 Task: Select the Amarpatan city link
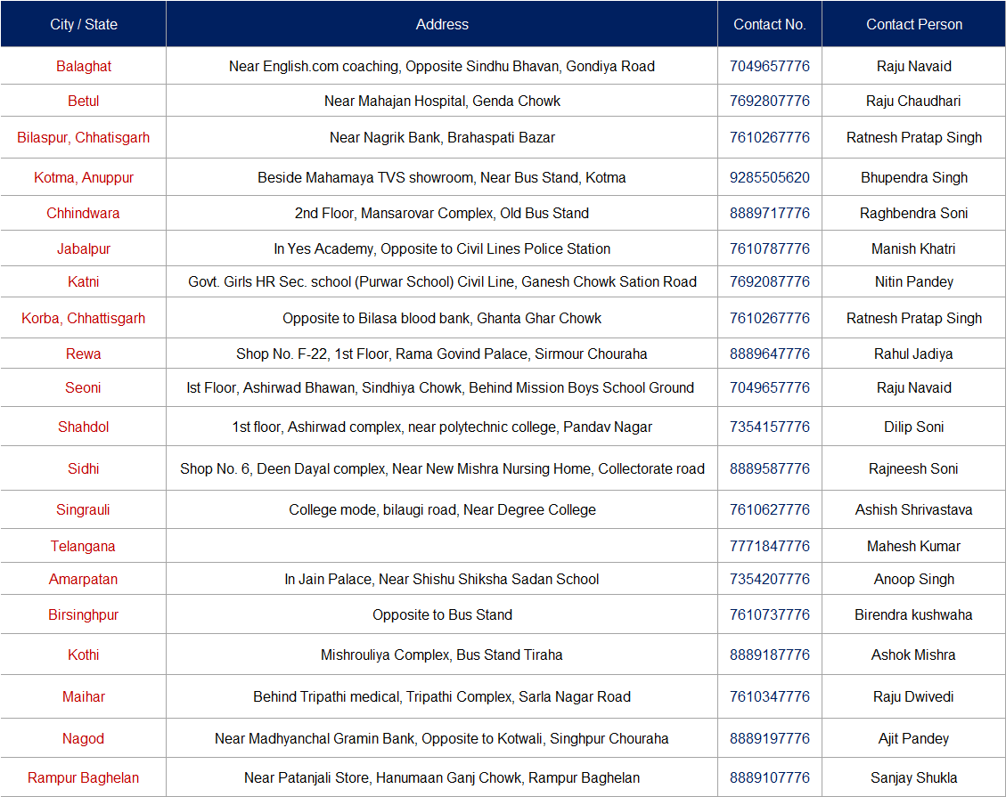tap(84, 580)
